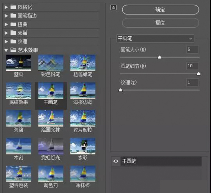Image resolution: width=211 pixels, height=193 pixels.
Task: Click the 画笔细节 value field
Action: [x=193, y=66]
